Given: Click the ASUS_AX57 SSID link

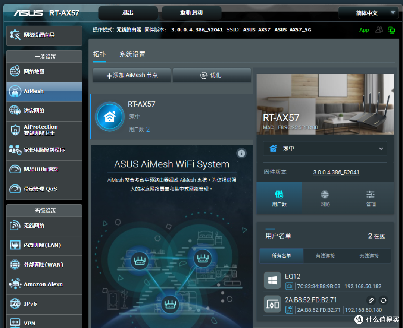Looking at the screenshot, I should [256, 30].
